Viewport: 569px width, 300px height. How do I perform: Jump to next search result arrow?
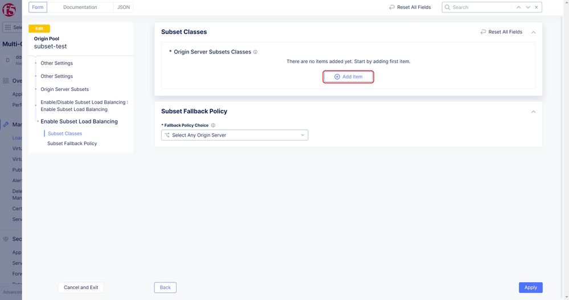[528, 7]
